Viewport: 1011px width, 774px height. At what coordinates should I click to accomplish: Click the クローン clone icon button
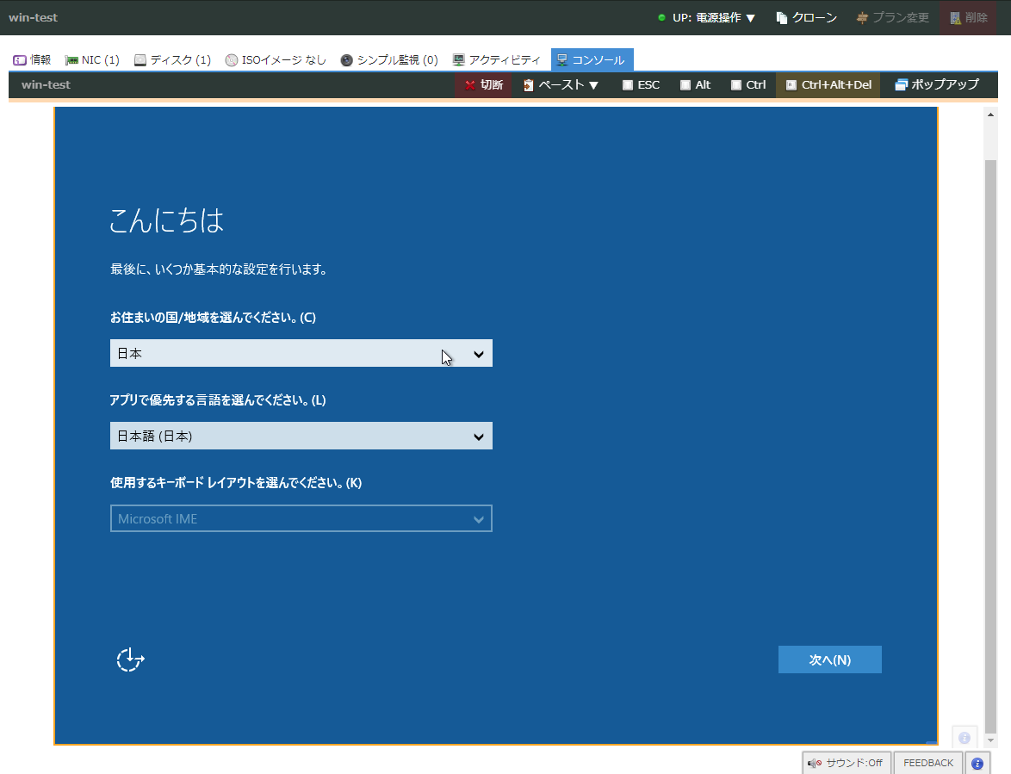[806, 17]
